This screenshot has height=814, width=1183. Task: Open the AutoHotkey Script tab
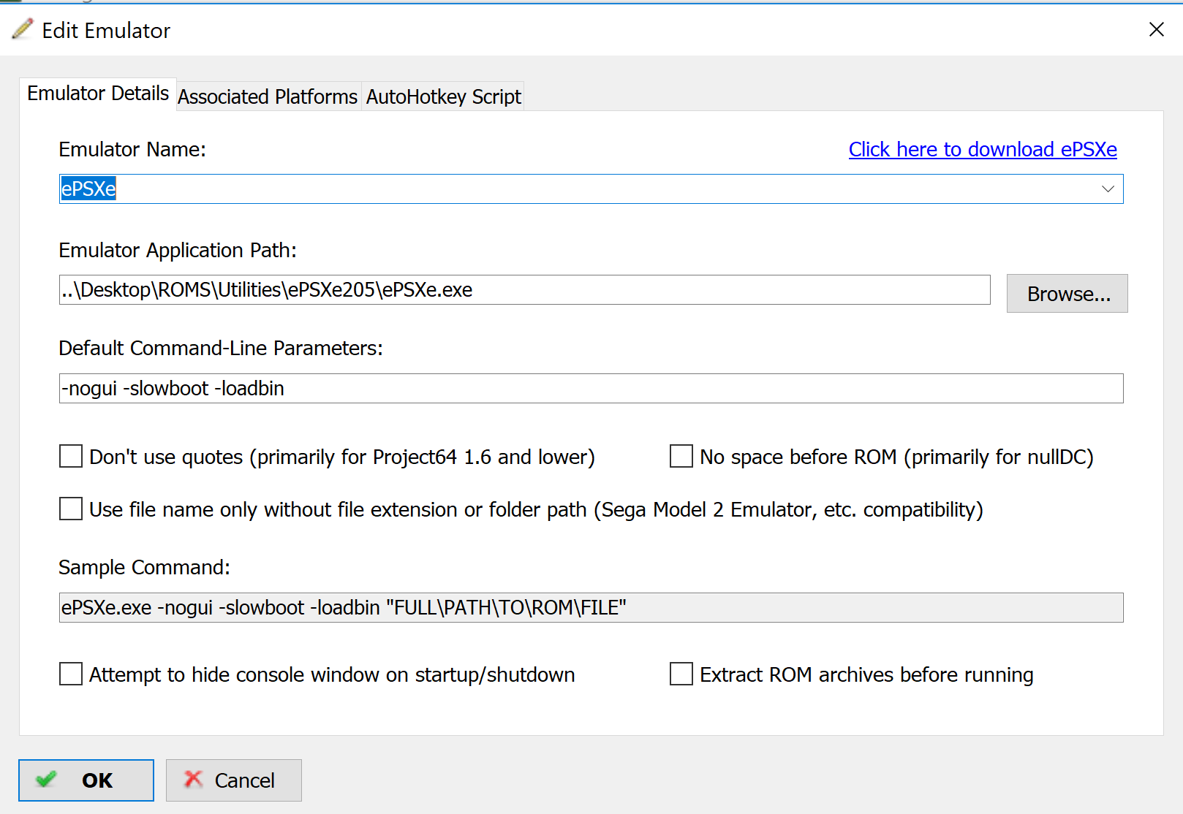(x=443, y=96)
